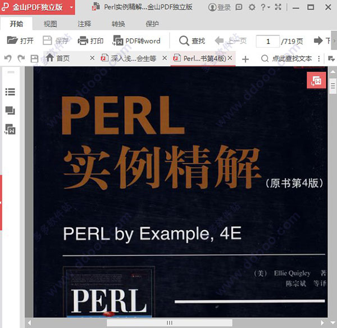Click 点此查找文本 search text field
This screenshot has height=328, width=337.
[286, 59]
